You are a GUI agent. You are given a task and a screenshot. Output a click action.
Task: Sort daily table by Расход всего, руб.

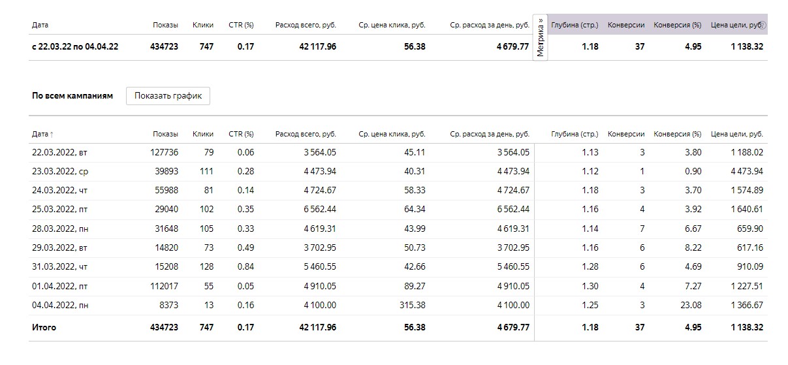pyautogui.click(x=306, y=134)
